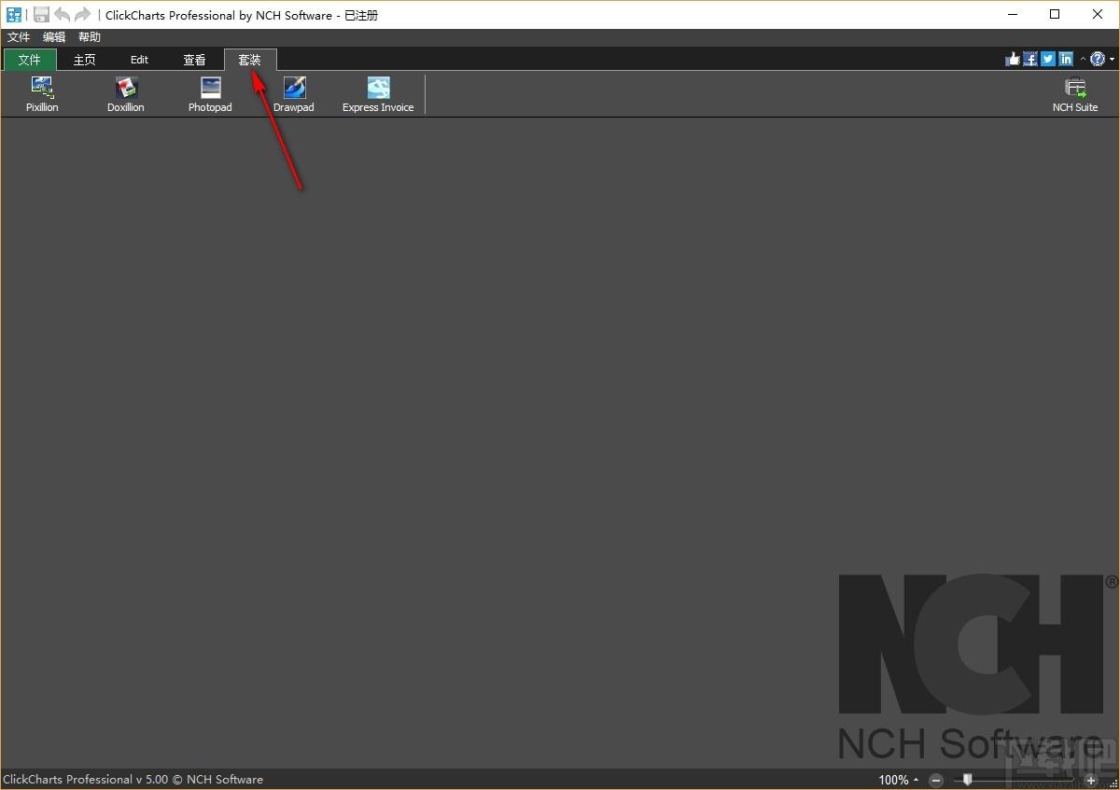This screenshot has height=790, width=1120.
Task: Launch the Photopad photo editor
Action: pos(210,94)
